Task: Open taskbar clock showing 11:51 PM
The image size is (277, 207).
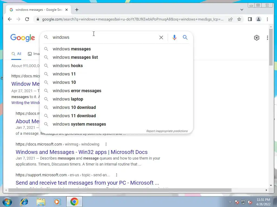Action: pos(263,202)
